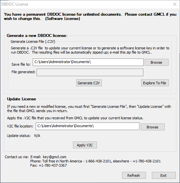Screen dimensions: 180x183
Task: Click the empty File generated field
Action: [x=90, y=72]
